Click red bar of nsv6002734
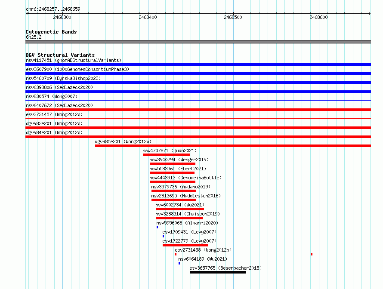 click(180, 209)
